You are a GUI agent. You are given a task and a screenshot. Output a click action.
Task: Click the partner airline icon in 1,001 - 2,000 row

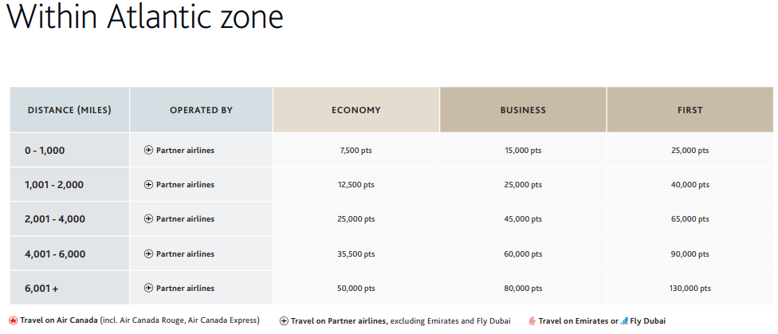click(x=148, y=185)
